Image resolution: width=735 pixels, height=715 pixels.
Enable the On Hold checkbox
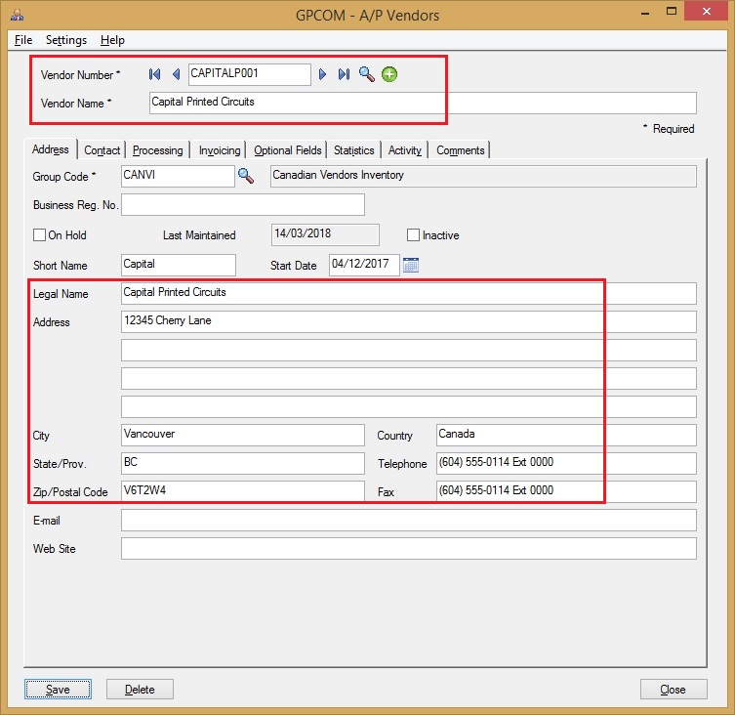coord(40,235)
